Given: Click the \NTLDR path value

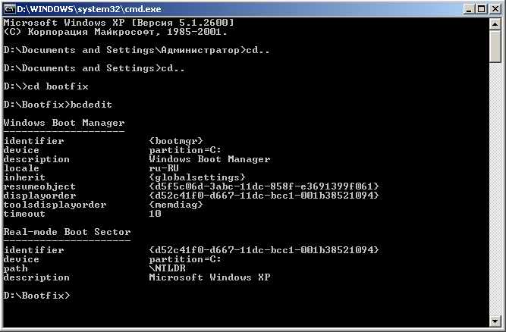Looking at the screenshot, I should pos(167,268).
